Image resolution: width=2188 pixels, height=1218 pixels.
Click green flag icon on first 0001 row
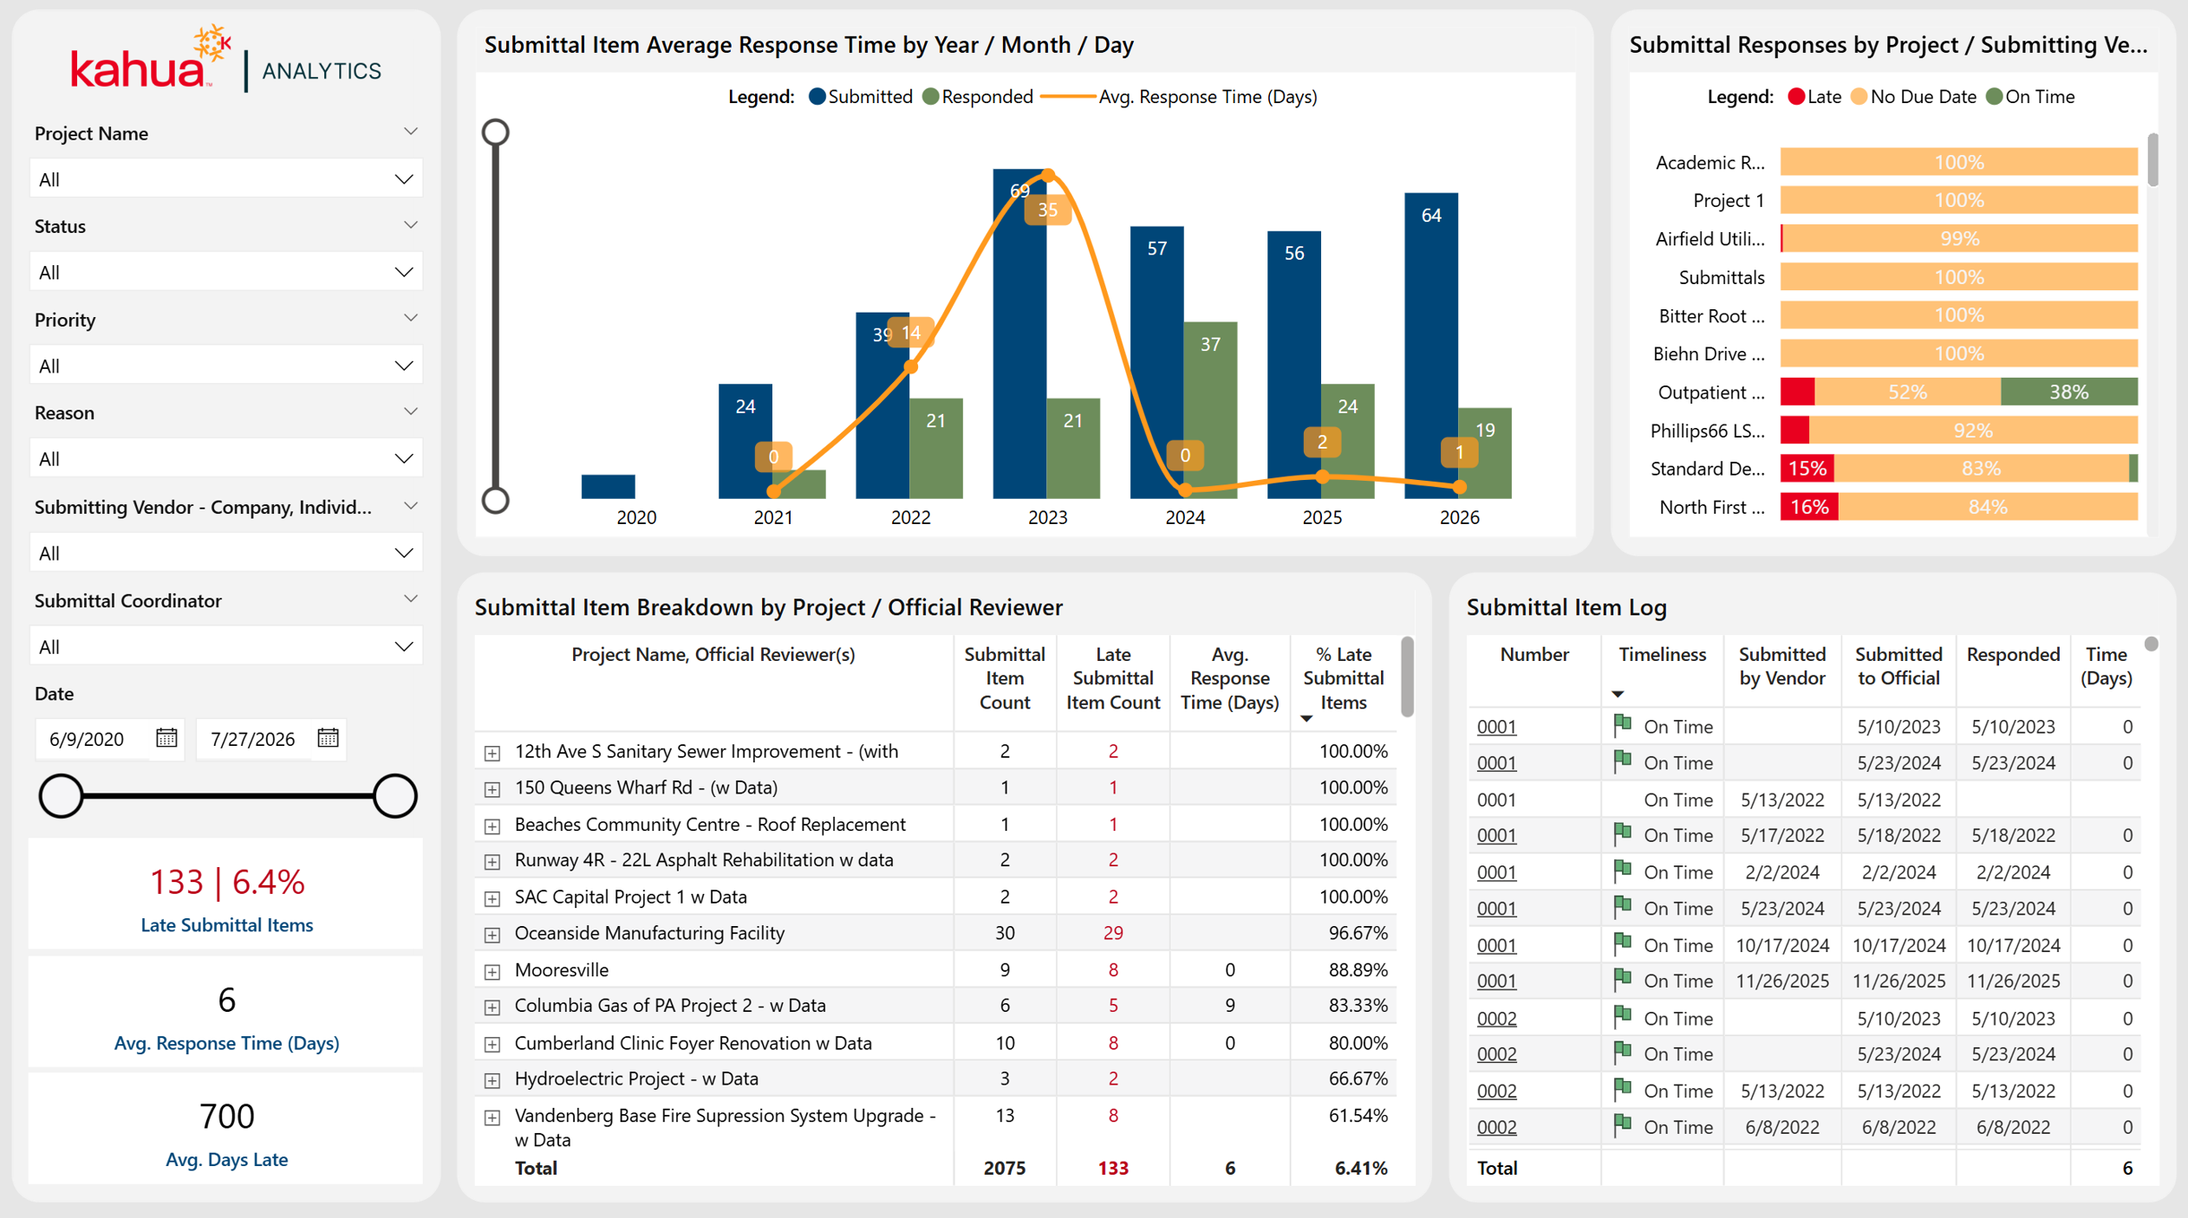[x=1622, y=725]
